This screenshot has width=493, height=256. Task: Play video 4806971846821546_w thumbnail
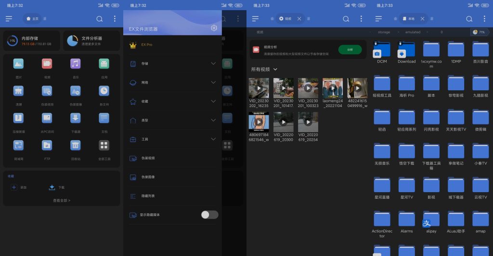point(259,122)
